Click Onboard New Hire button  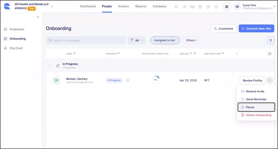point(256,28)
